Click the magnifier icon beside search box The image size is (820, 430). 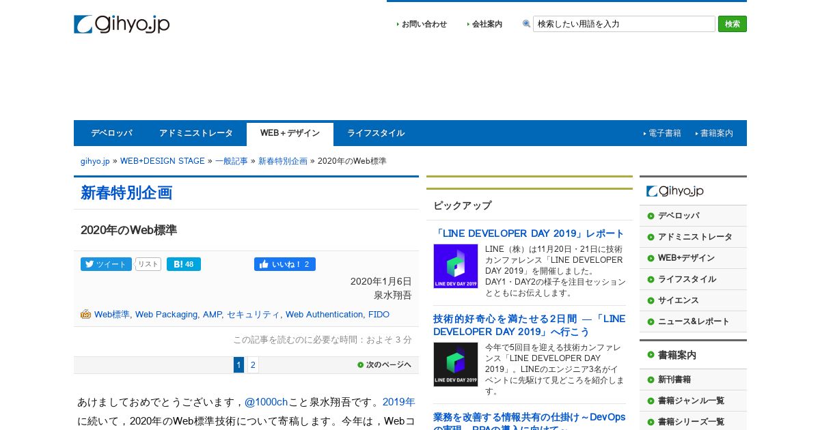click(526, 24)
